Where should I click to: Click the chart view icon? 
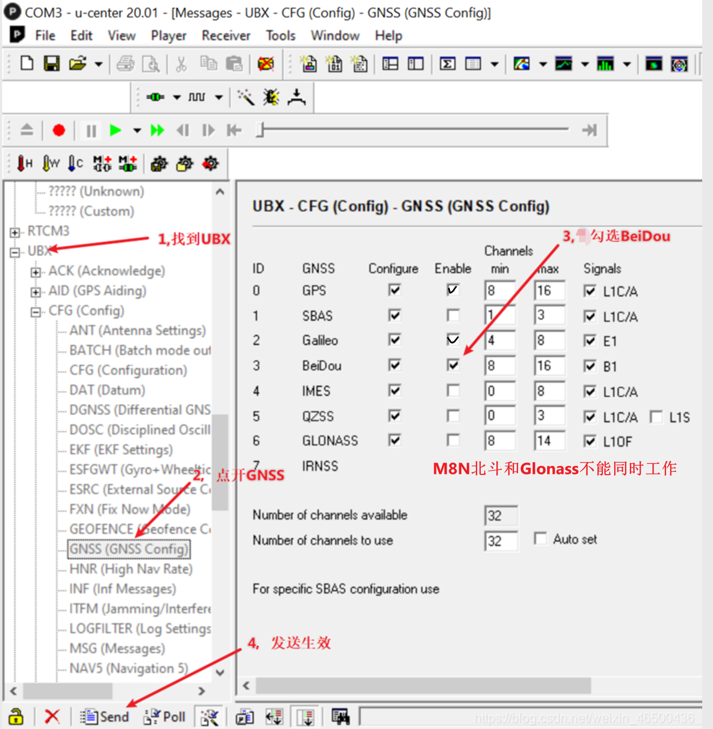tap(564, 64)
